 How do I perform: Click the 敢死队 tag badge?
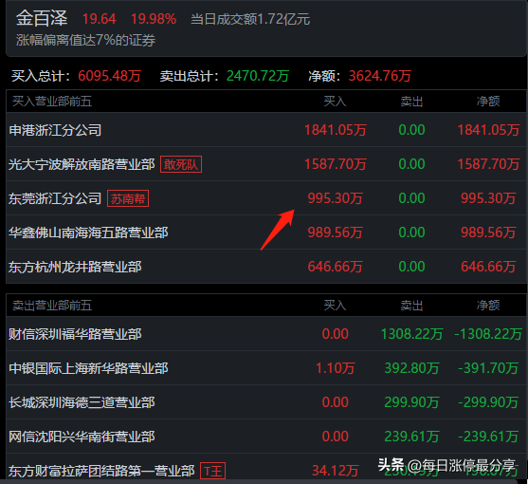(x=181, y=164)
